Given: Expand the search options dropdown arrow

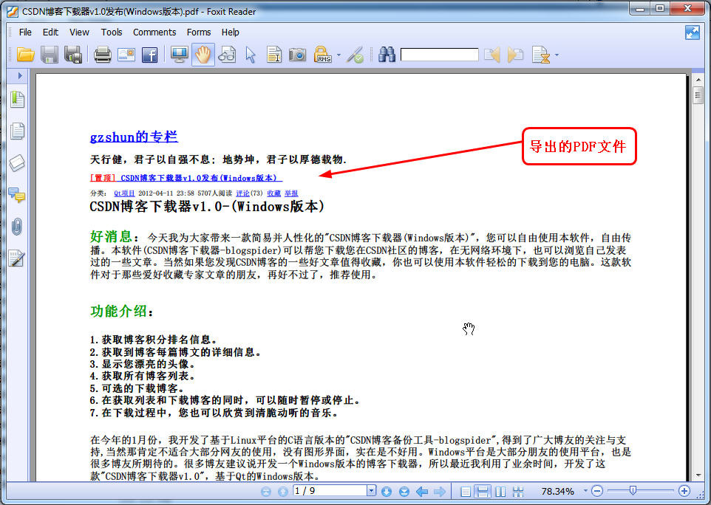Looking at the screenshot, I should 557,55.
